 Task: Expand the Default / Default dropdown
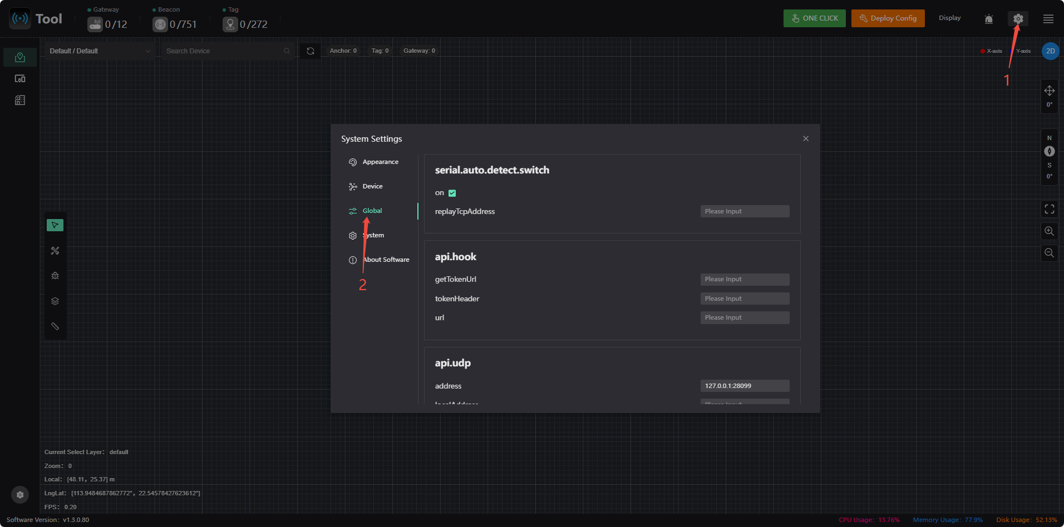(x=100, y=51)
